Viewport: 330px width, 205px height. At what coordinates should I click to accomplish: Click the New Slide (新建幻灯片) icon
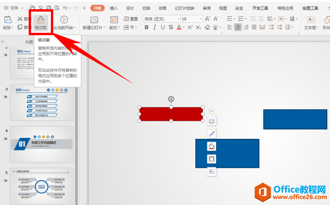tap(94, 19)
